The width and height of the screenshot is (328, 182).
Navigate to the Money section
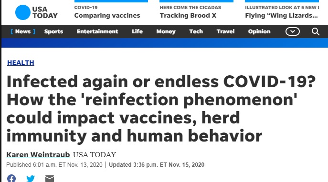click(x=166, y=31)
